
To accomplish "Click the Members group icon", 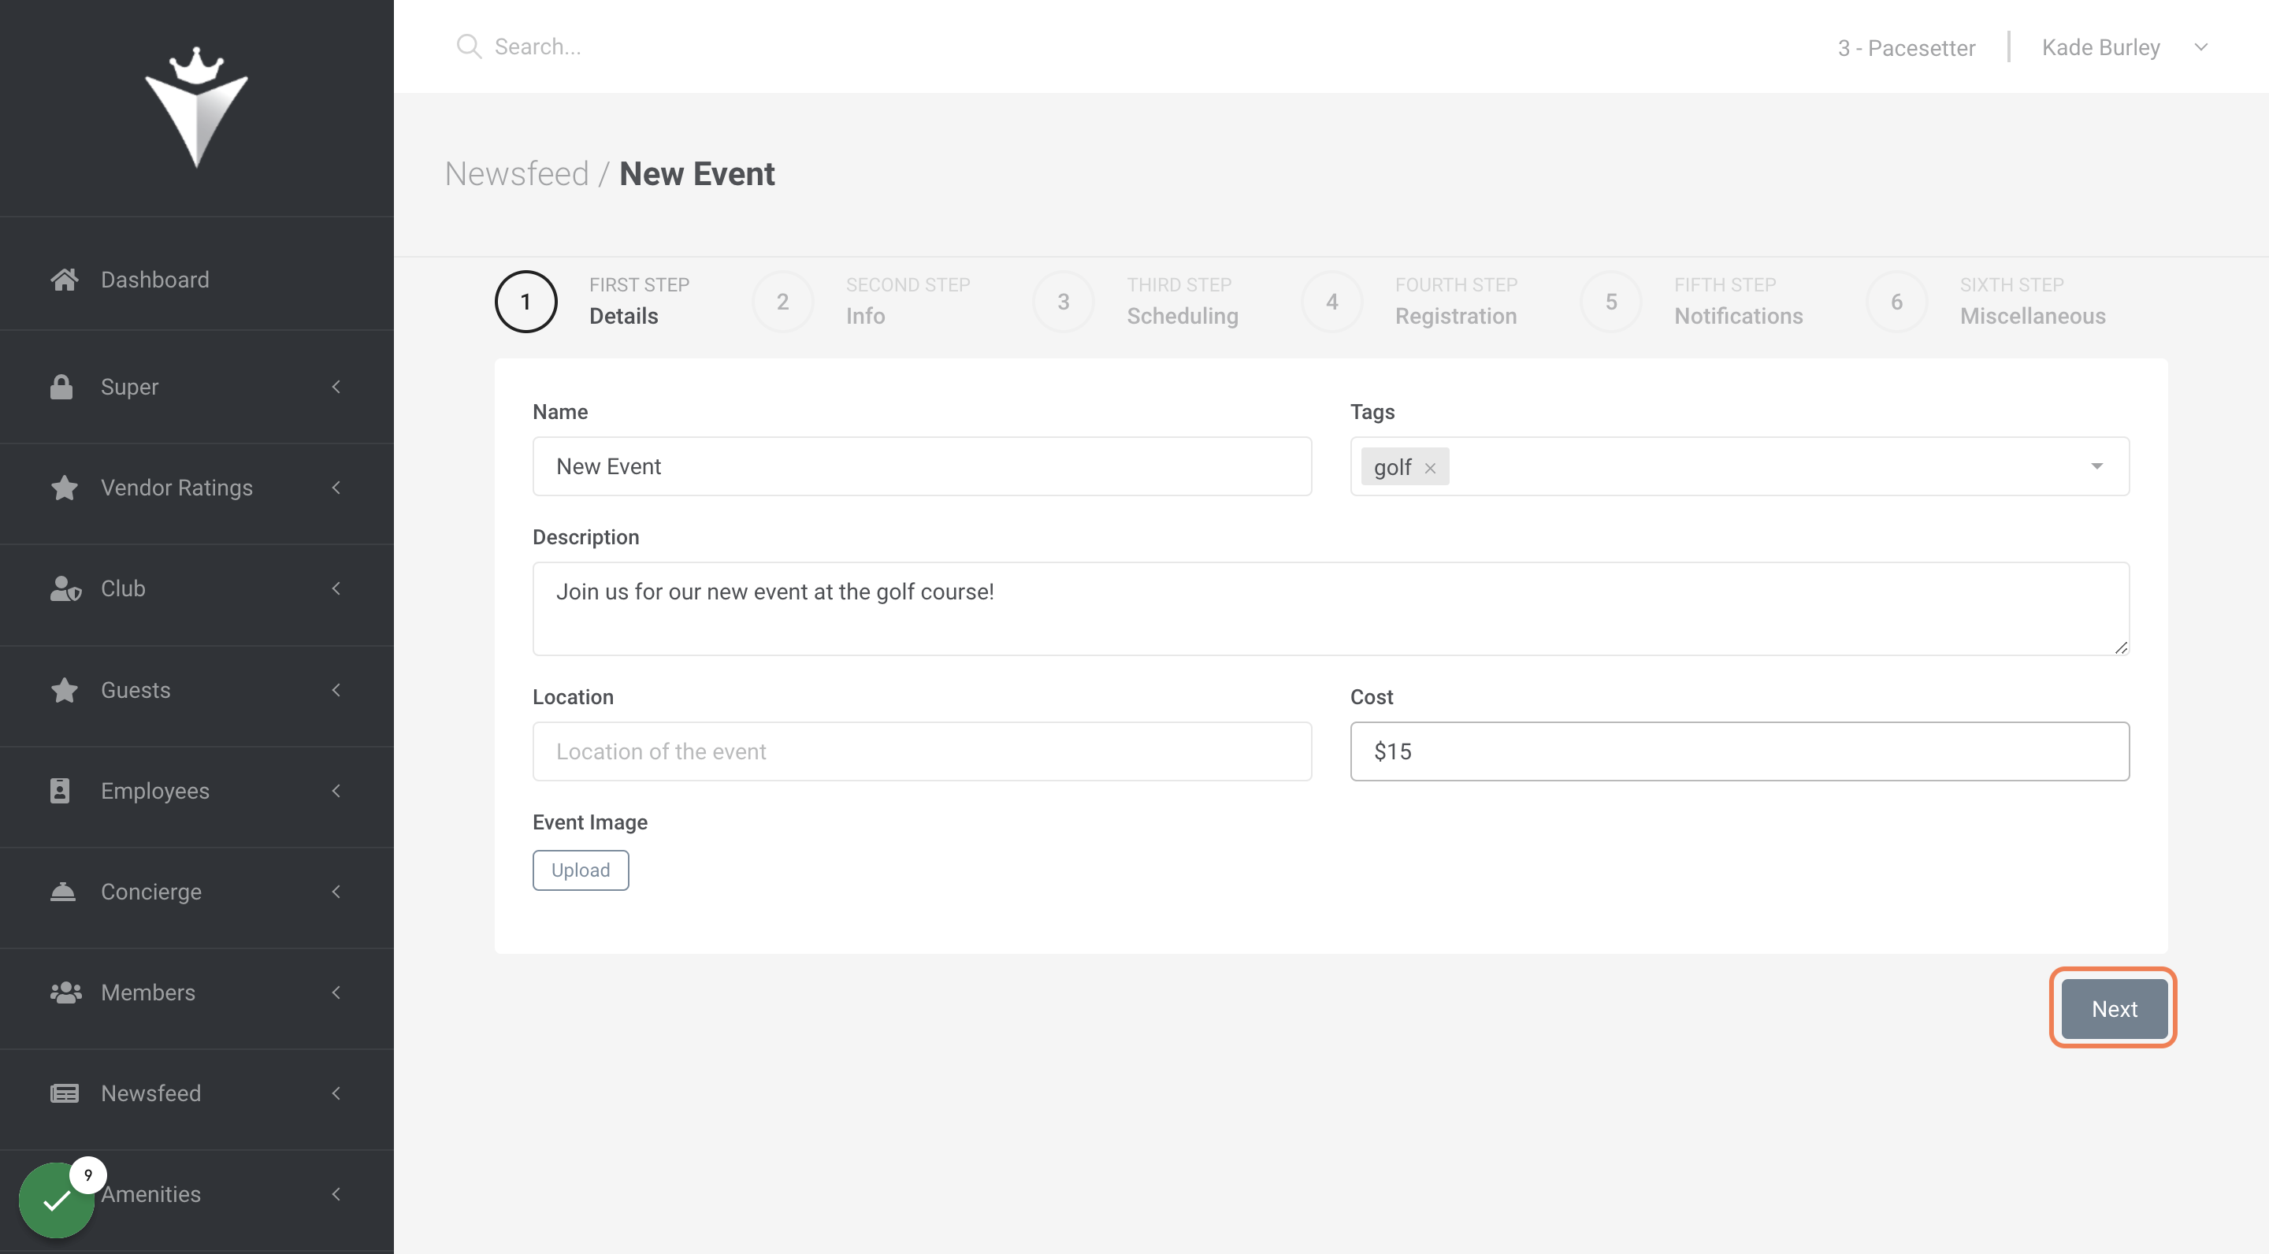I will pos(66,992).
